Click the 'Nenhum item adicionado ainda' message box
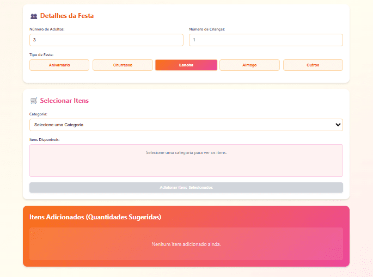 186,244
